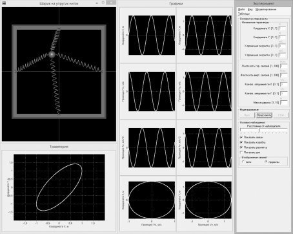Enable the Показать дно checkbox
The height and width of the screenshot is (234, 293).
pyautogui.click(x=241, y=153)
